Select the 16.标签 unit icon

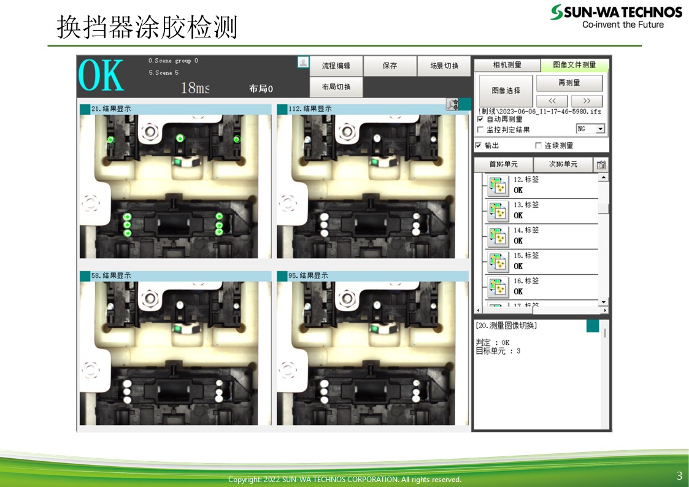coord(497,286)
